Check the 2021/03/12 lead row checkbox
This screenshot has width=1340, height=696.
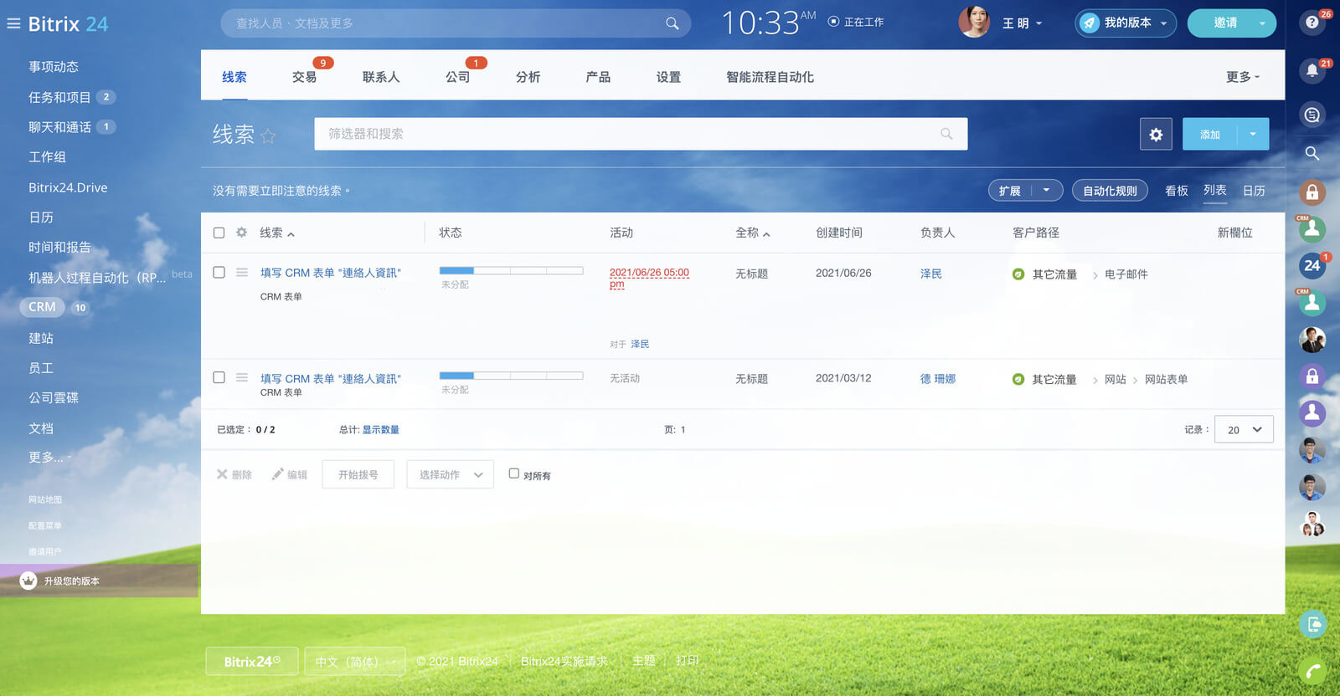pyautogui.click(x=219, y=377)
